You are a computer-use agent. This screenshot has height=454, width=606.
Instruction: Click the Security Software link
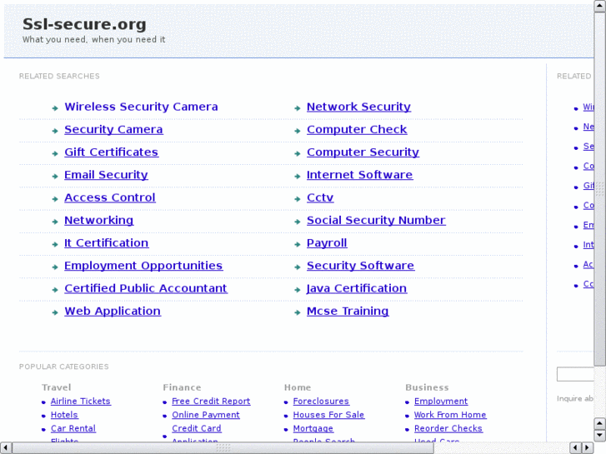point(361,266)
